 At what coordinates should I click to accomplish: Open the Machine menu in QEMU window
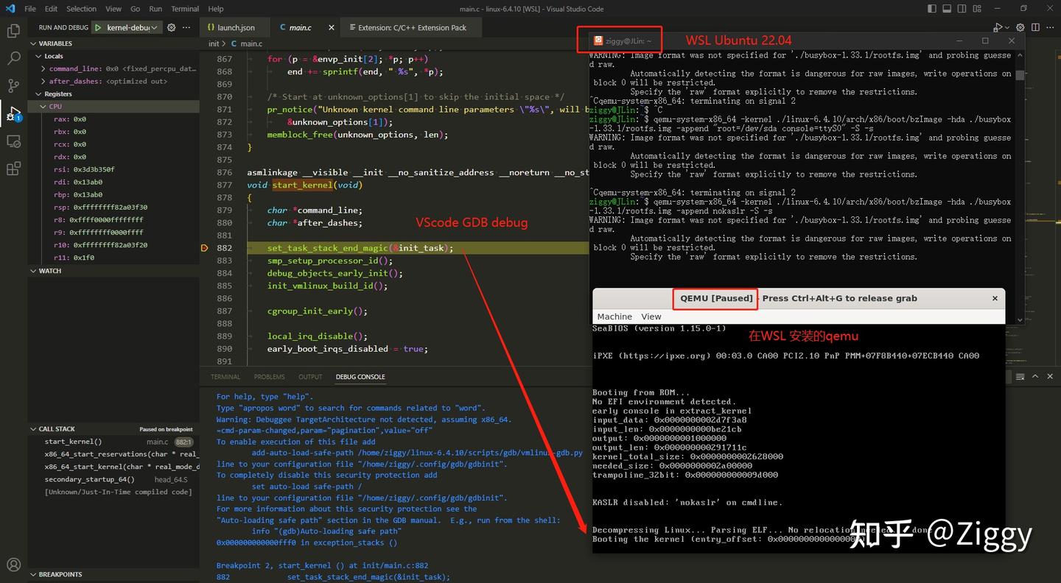614,317
